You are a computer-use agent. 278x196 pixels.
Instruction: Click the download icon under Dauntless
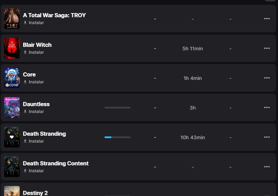[x=25, y=112]
